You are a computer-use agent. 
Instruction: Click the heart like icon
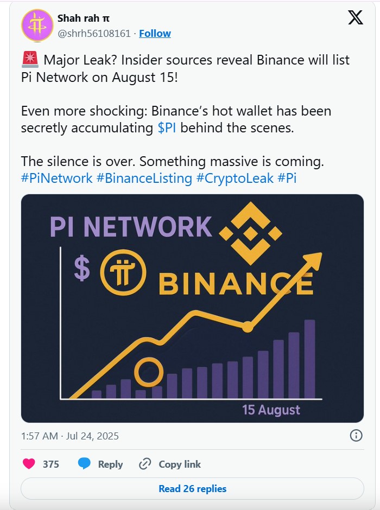[29, 464]
